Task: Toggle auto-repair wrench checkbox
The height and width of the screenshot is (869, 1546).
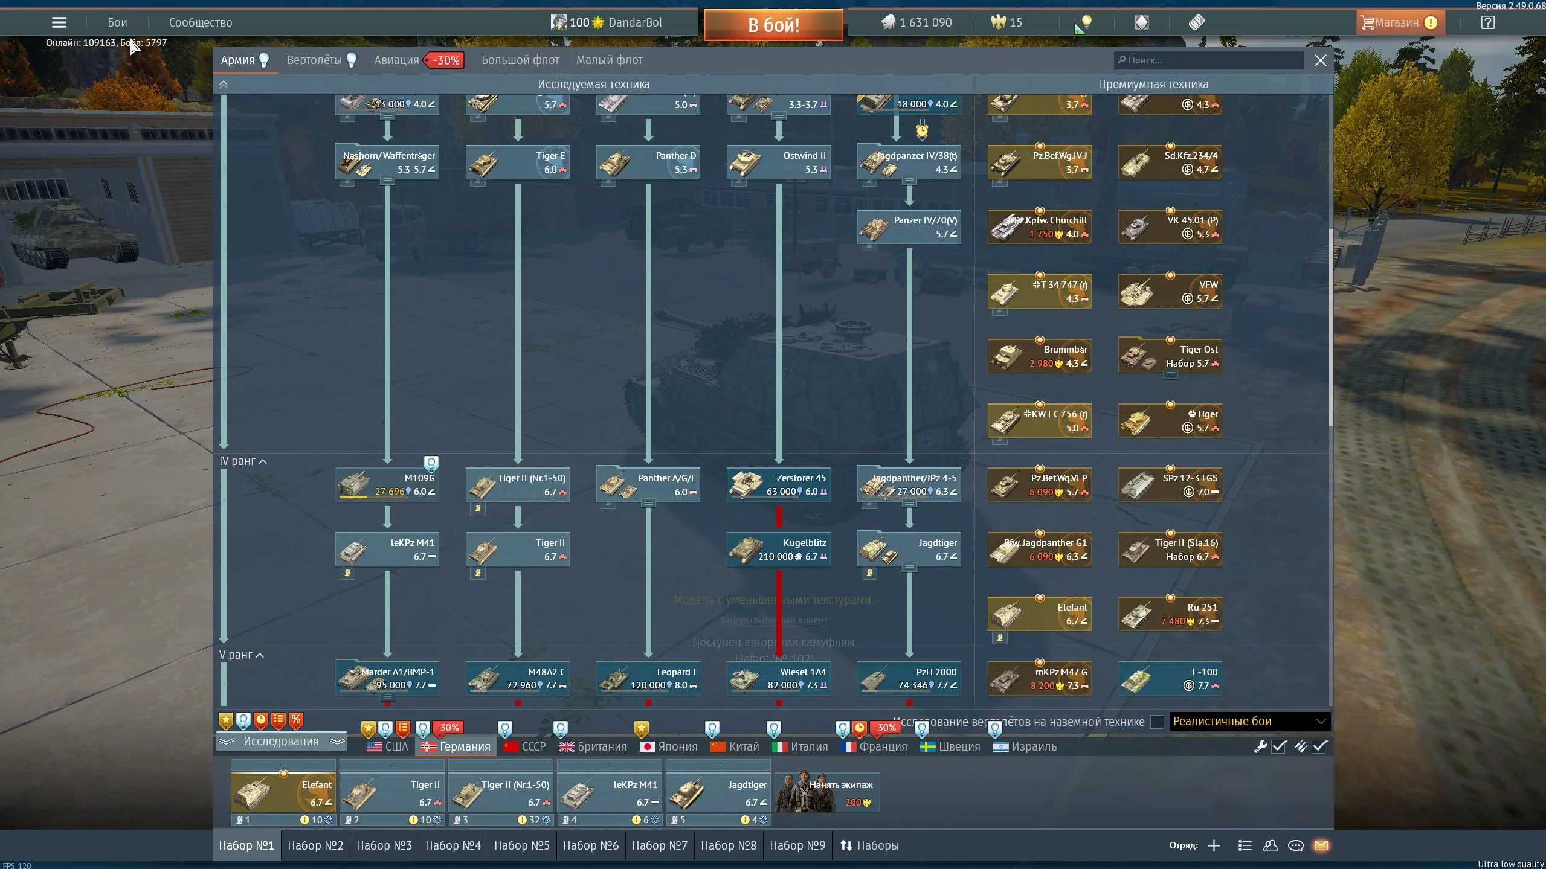Action: tap(1279, 746)
